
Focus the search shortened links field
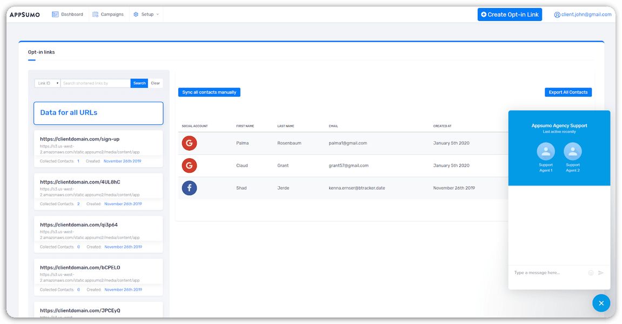pos(95,83)
